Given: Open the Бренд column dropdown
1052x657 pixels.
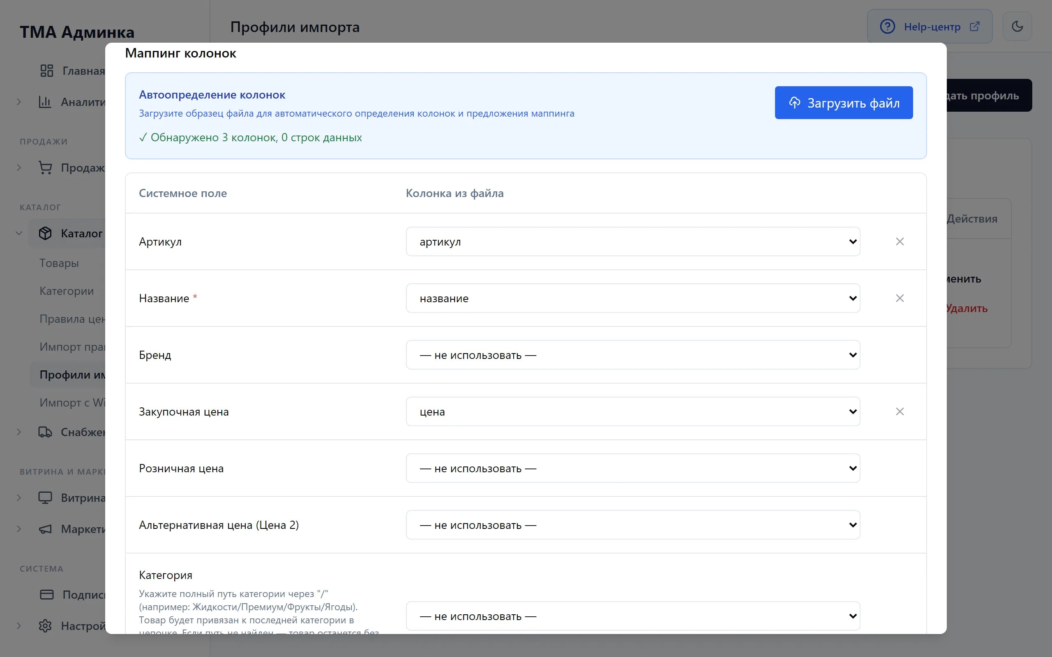Looking at the screenshot, I should (633, 355).
